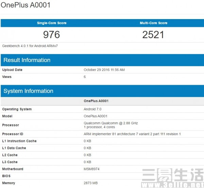Select the L1 Data Cache 0 KB value
The height and width of the screenshot is (188, 204).
[x=87, y=148]
